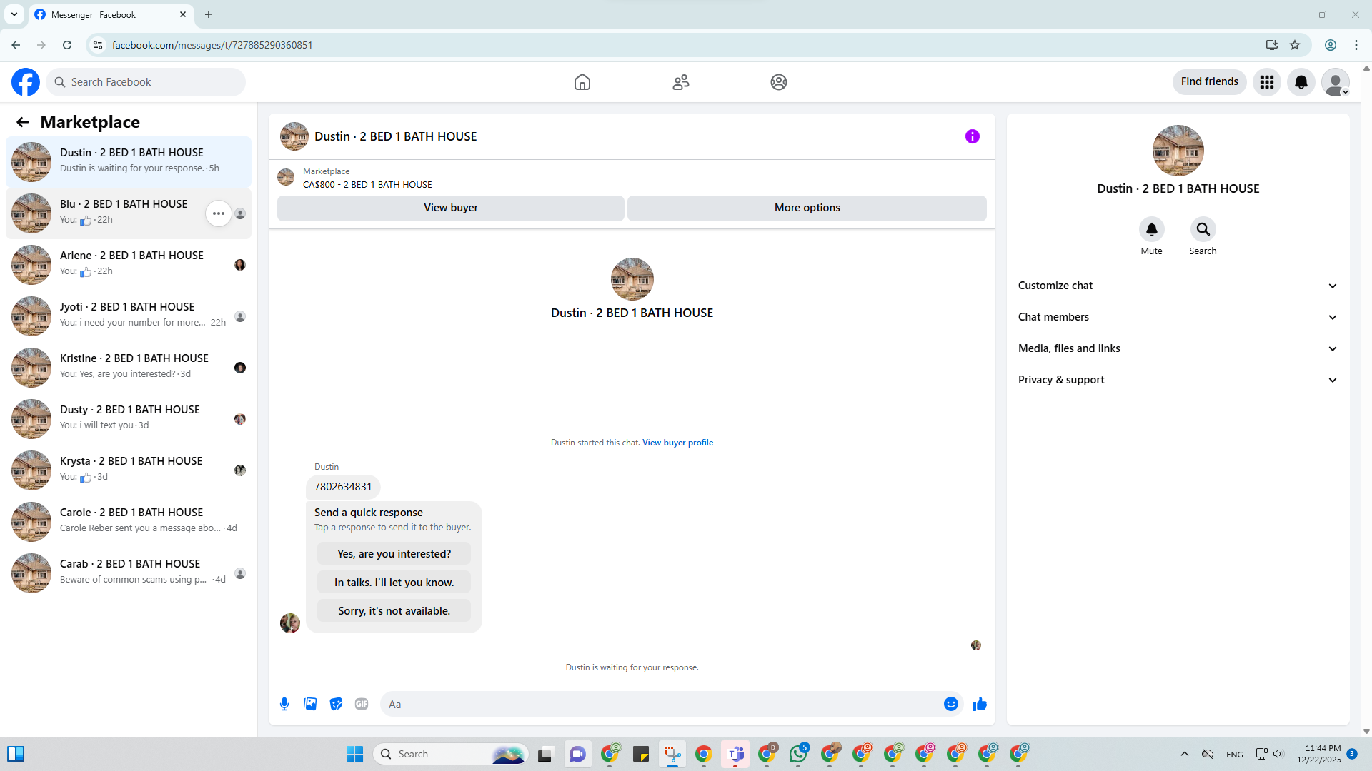Expand Media, files and links section
This screenshot has width=1372, height=771.
[x=1178, y=348]
